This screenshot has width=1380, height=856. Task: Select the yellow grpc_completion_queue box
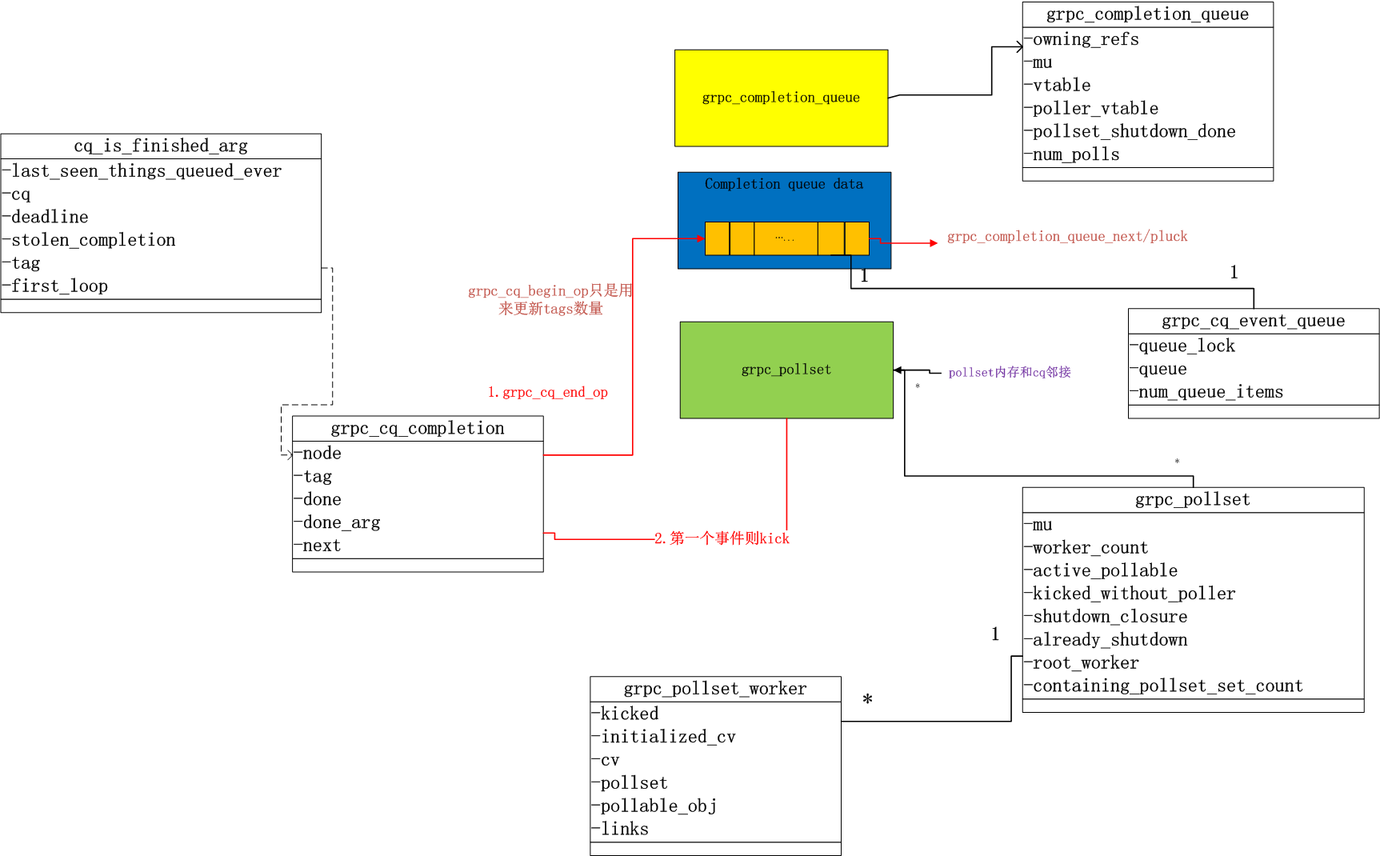[x=781, y=97]
